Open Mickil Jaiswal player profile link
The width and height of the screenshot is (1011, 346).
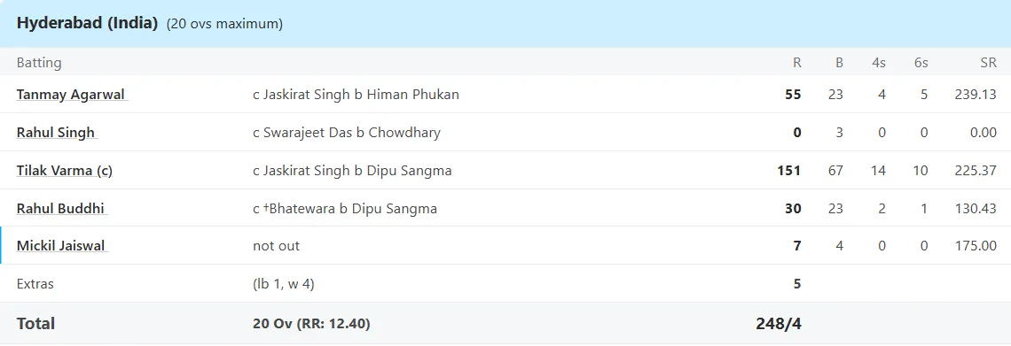click(x=61, y=246)
